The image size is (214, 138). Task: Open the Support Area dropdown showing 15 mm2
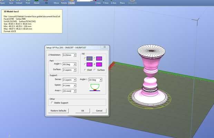click(69, 91)
